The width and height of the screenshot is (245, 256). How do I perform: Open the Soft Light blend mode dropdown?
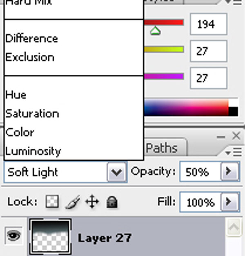[x=116, y=172]
